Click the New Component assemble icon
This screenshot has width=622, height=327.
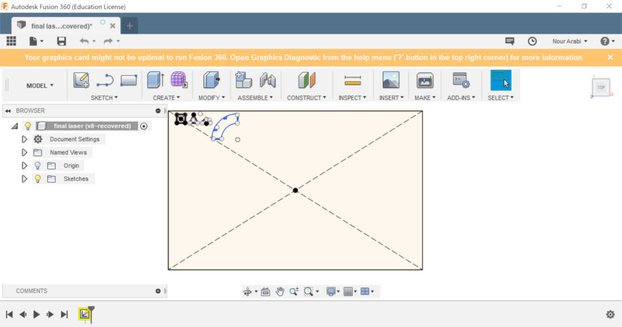click(x=244, y=80)
